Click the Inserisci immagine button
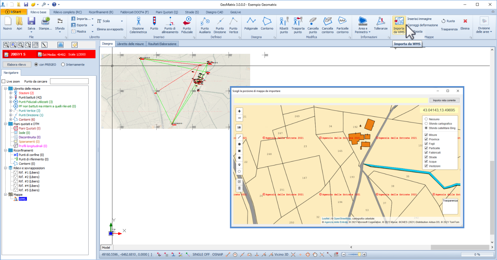 point(420,19)
